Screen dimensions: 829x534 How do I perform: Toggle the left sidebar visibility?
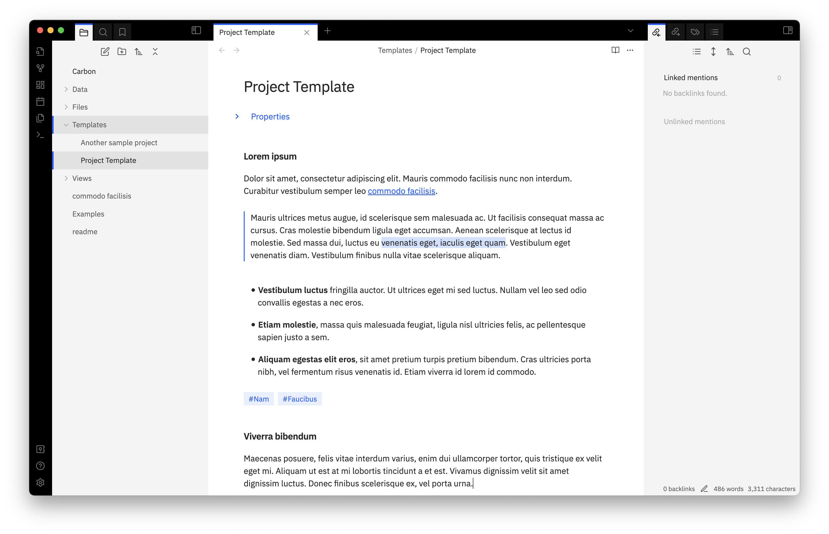click(196, 30)
